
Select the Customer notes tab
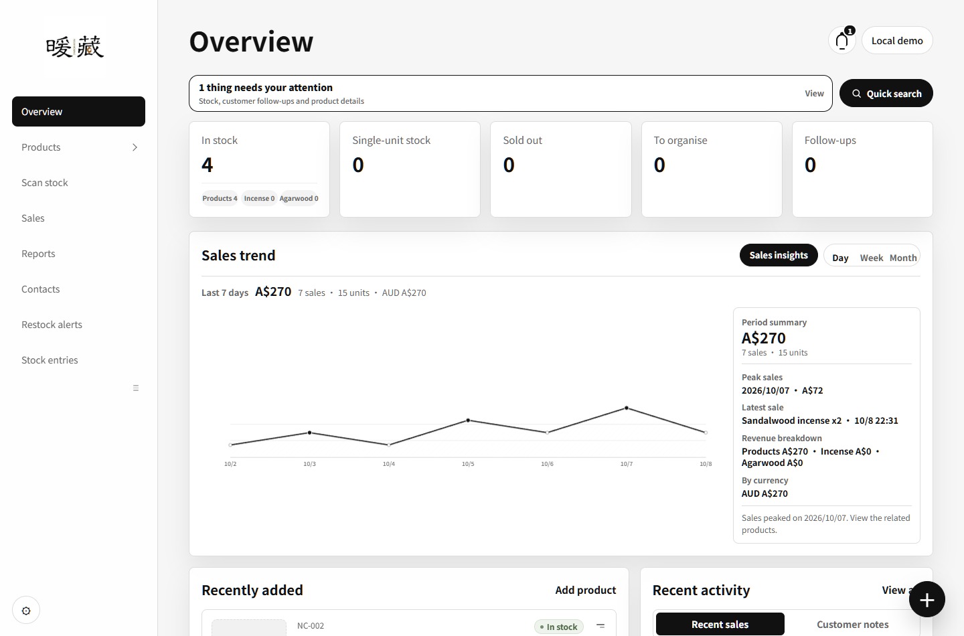[x=852, y=624]
